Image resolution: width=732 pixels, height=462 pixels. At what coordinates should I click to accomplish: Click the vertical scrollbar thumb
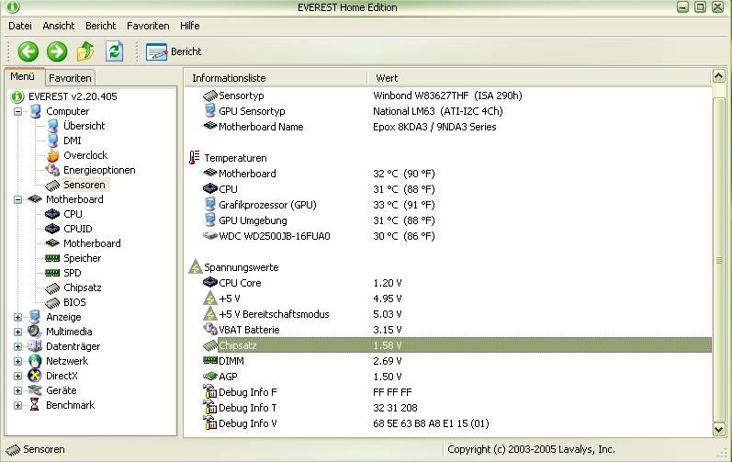[719, 260]
